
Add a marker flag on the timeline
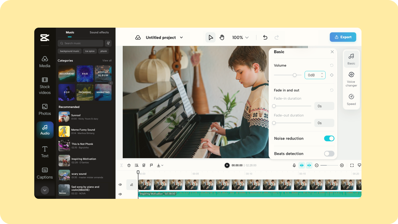pyautogui.click(x=151, y=165)
